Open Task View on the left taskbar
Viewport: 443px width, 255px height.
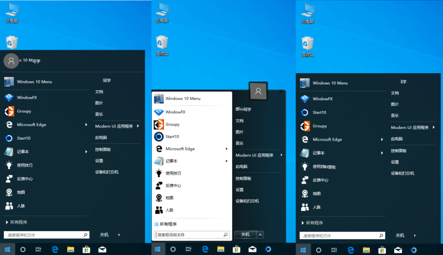pos(39,249)
